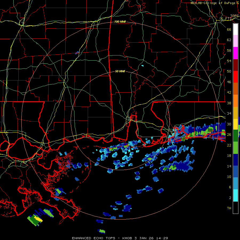
Task: Click legend value "22"
Action: tap(229, 145)
